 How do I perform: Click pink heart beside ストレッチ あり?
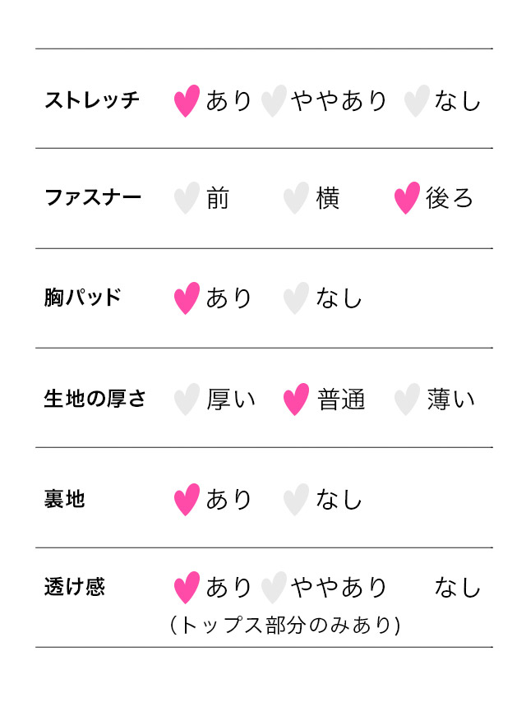[x=187, y=101]
